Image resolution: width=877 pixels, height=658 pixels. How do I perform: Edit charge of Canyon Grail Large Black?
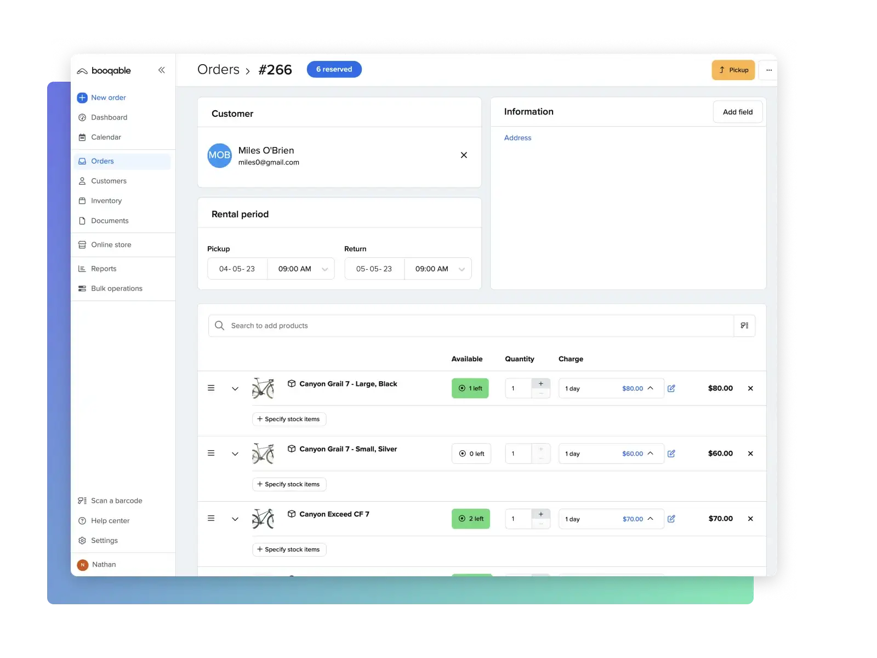tap(671, 388)
